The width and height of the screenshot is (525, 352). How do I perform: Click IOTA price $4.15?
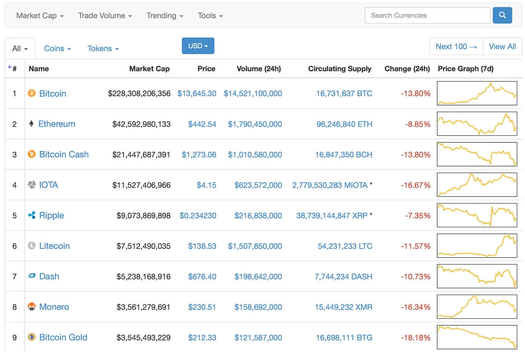point(207,185)
